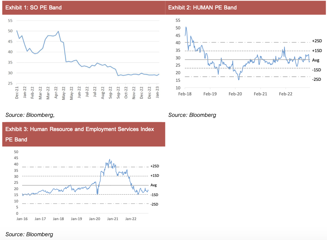Screen dimensions: 327x240
Task: Select the "Jan-20" x-axis label
Action: pyautogui.click(x=95, y=219)
